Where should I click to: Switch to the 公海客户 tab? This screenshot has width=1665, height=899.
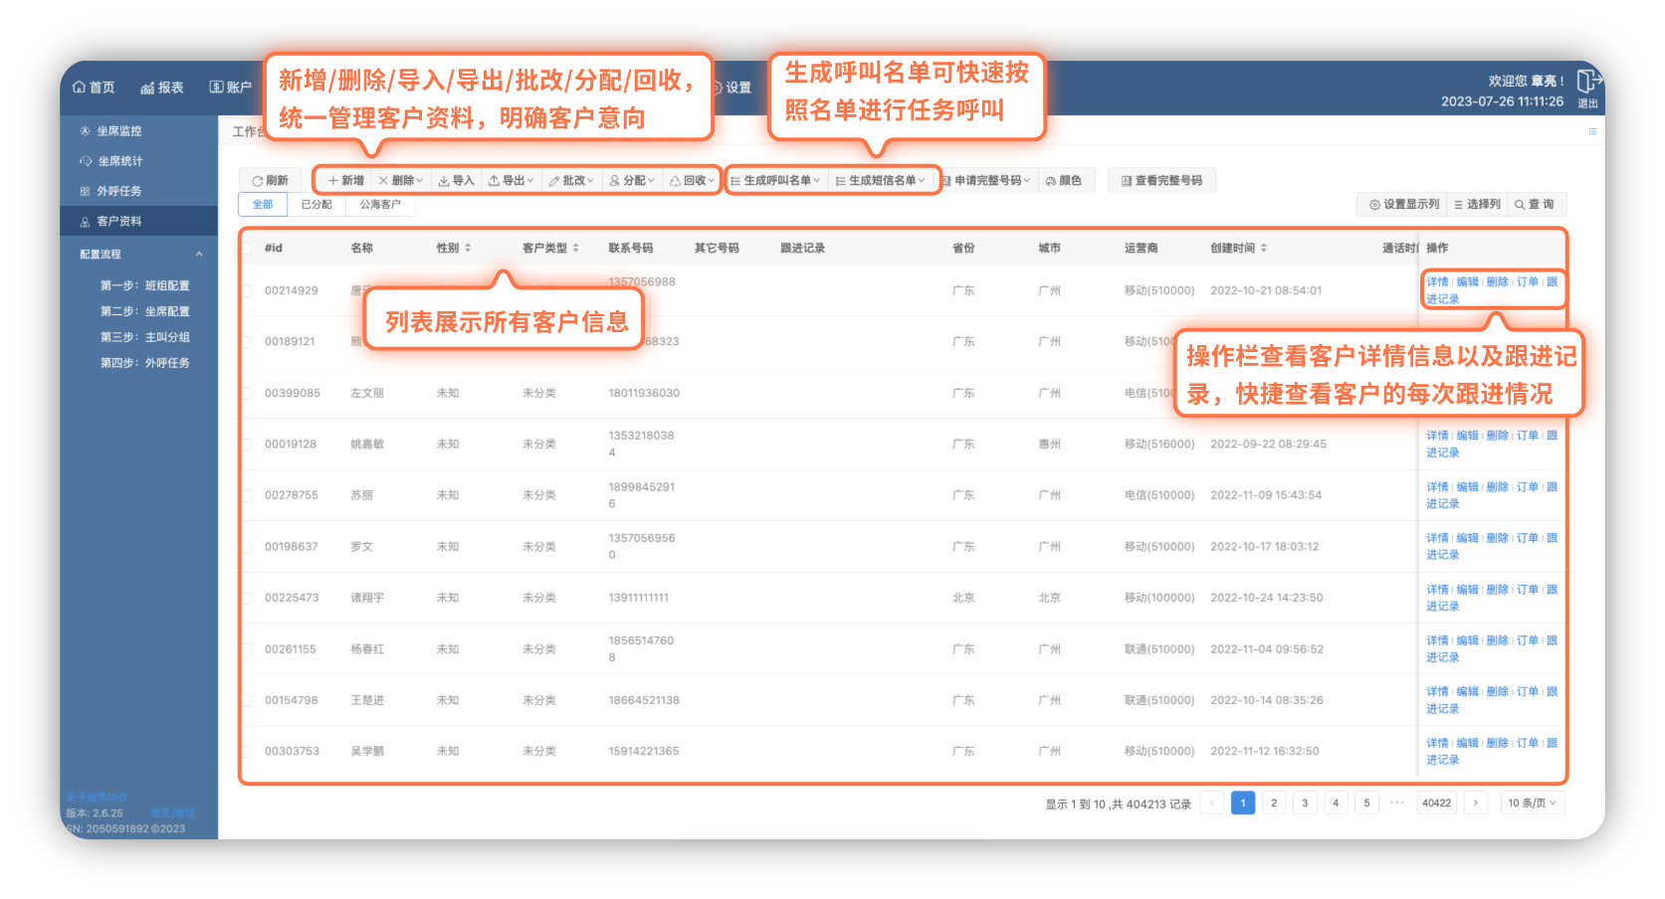pyautogui.click(x=380, y=205)
